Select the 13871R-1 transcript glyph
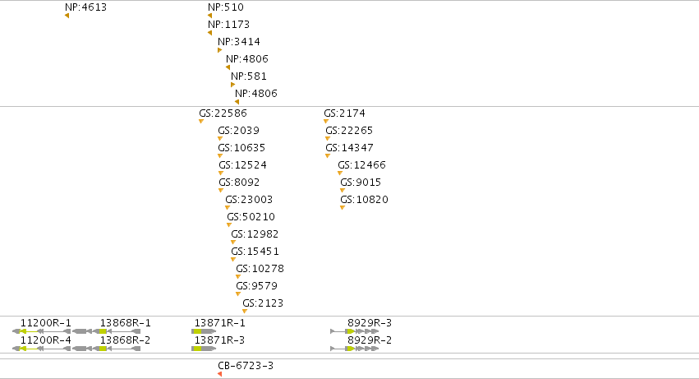 click(x=204, y=331)
